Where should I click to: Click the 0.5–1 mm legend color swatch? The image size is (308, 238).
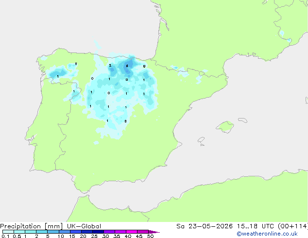[19, 232]
